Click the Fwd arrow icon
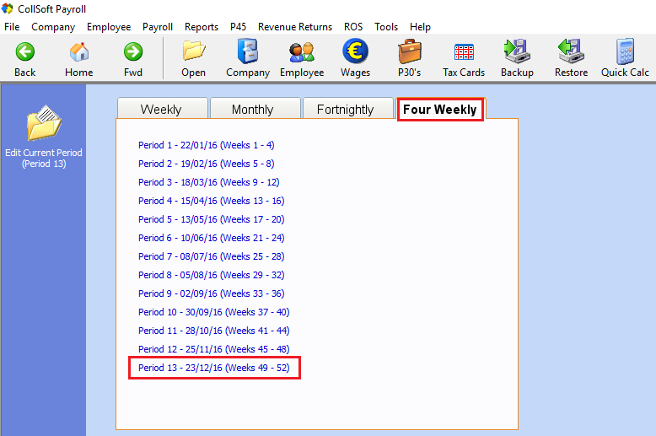Screen dimensions: 656x436 click(x=132, y=52)
